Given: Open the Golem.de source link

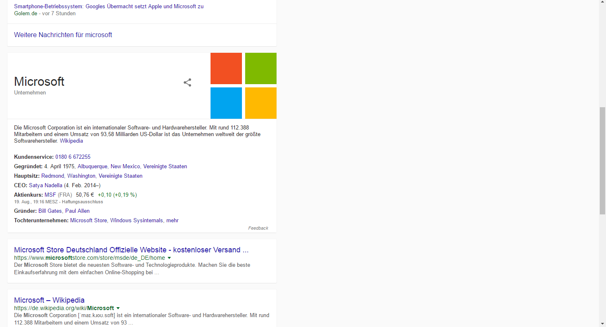Looking at the screenshot, I should click(x=26, y=13).
